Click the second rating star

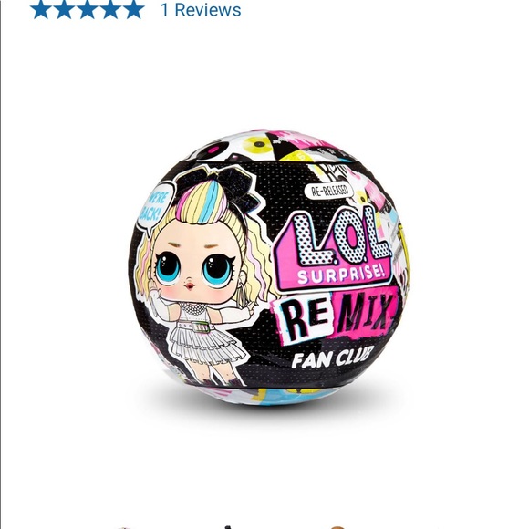click(x=65, y=9)
